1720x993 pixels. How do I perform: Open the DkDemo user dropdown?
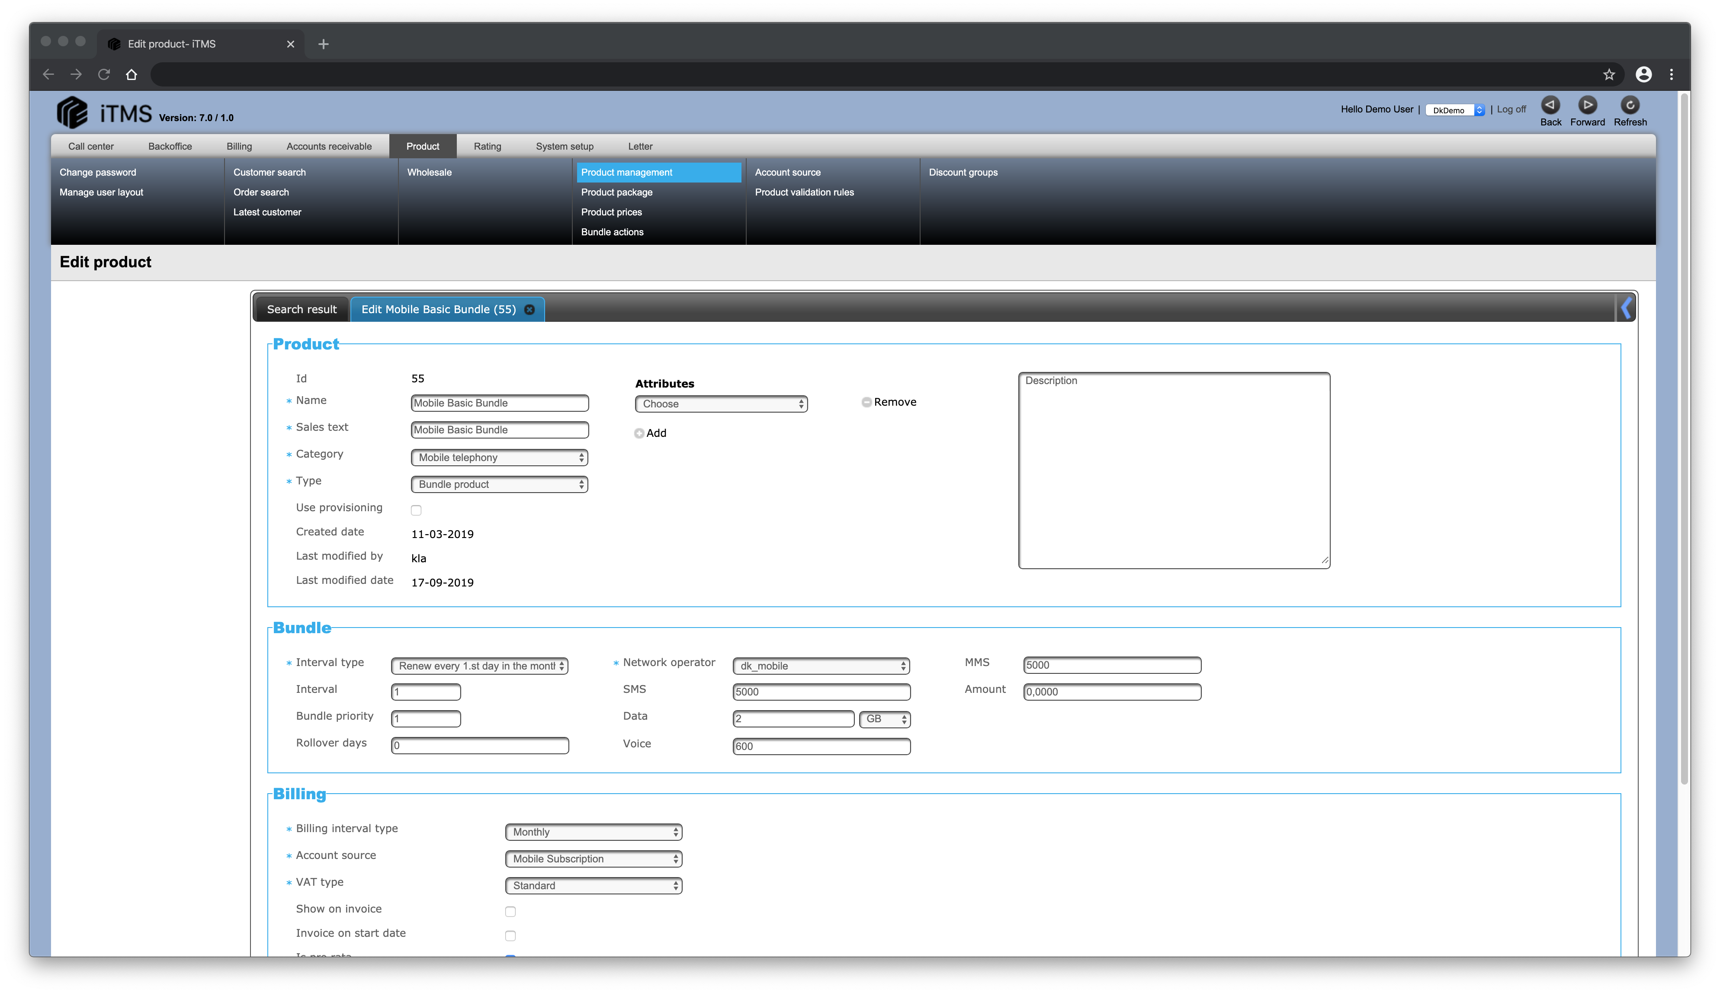pyautogui.click(x=1455, y=110)
